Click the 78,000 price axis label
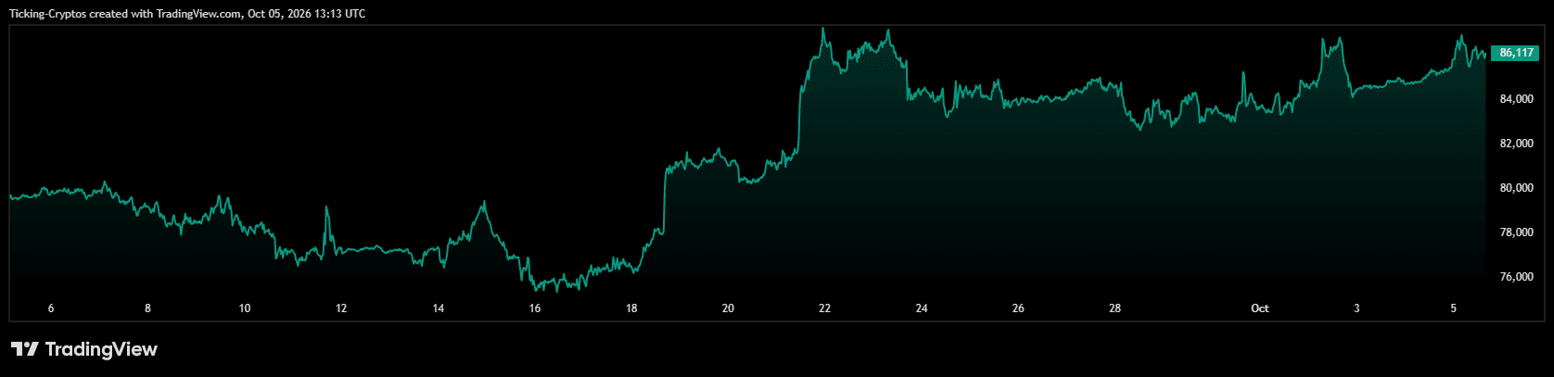The image size is (1554, 377). click(1517, 232)
